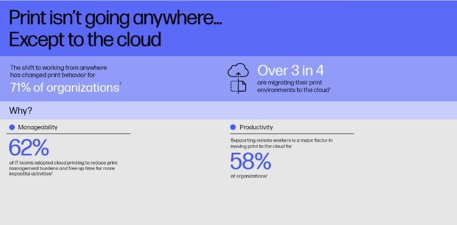Viewport: 457px width, 225px height.
Task: Click the Productivity heading label
Action: pyautogui.click(x=256, y=127)
